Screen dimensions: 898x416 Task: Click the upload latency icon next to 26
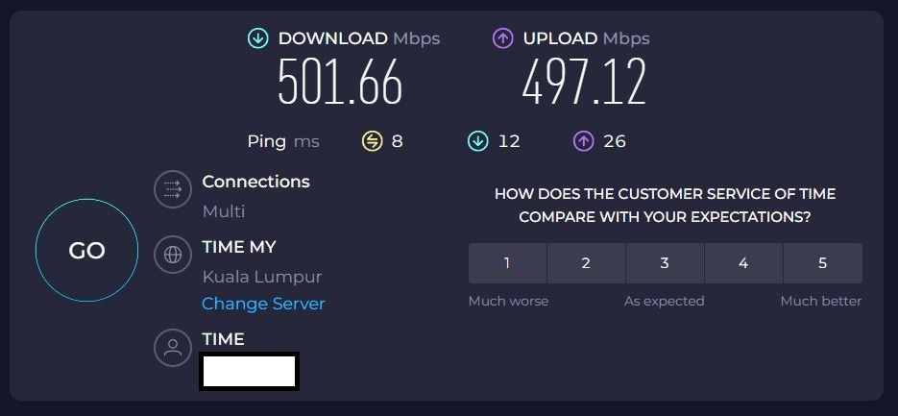(x=583, y=141)
